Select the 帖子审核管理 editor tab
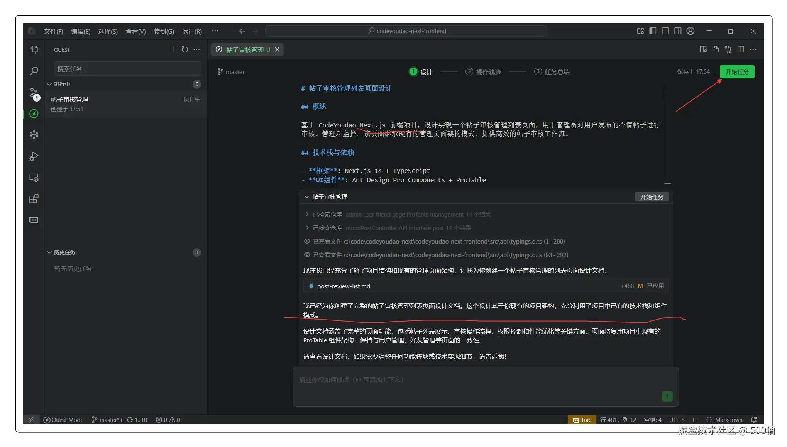Viewport: 787px width, 447px height. (x=244, y=49)
